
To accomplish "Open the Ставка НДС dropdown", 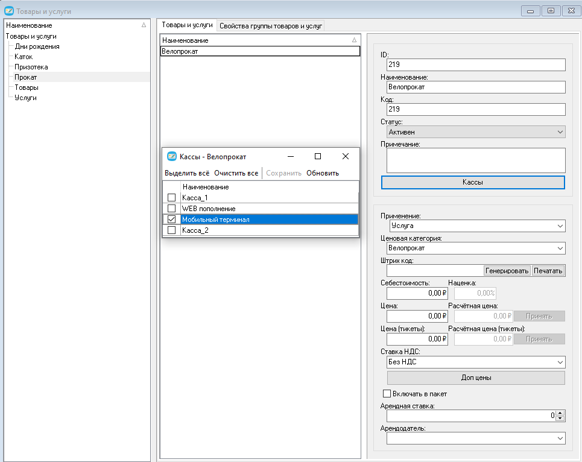I will [560, 362].
